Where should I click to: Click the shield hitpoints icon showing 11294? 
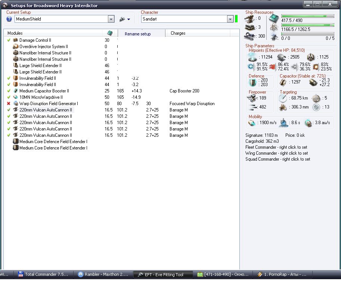click(x=252, y=57)
